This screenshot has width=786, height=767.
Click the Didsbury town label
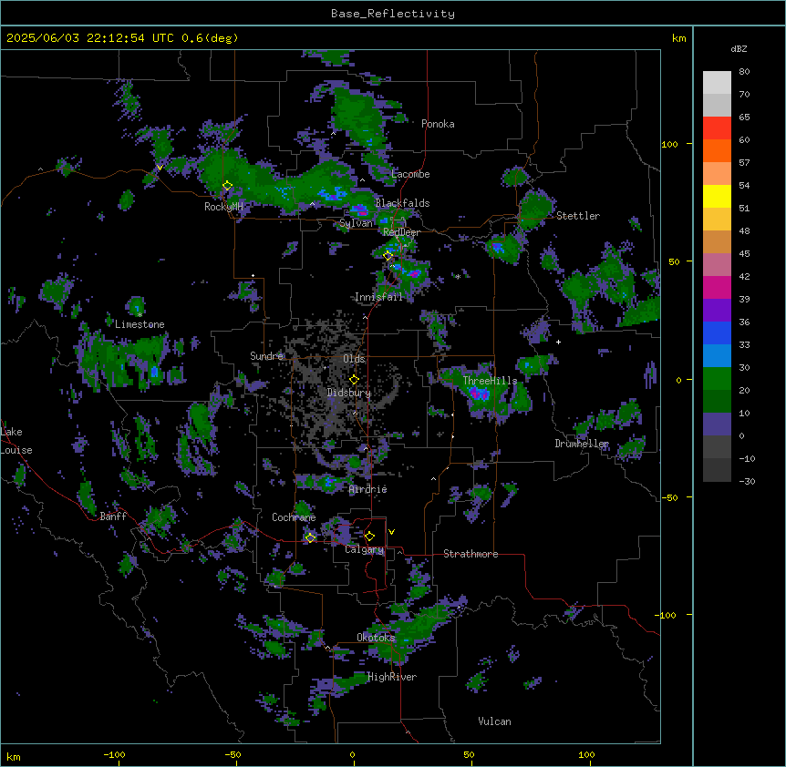pos(349,393)
